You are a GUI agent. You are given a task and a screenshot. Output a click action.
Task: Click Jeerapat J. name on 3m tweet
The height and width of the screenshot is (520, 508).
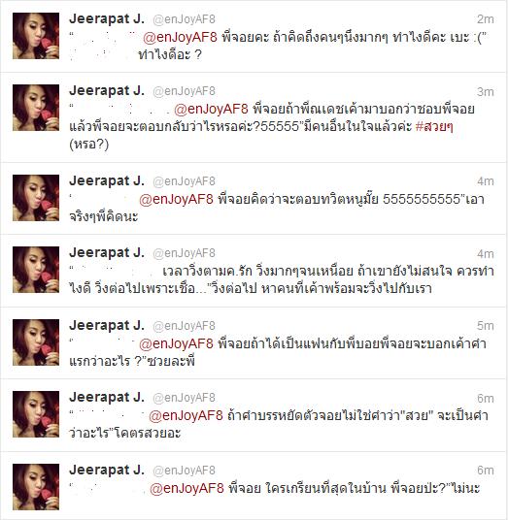[x=107, y=91]
